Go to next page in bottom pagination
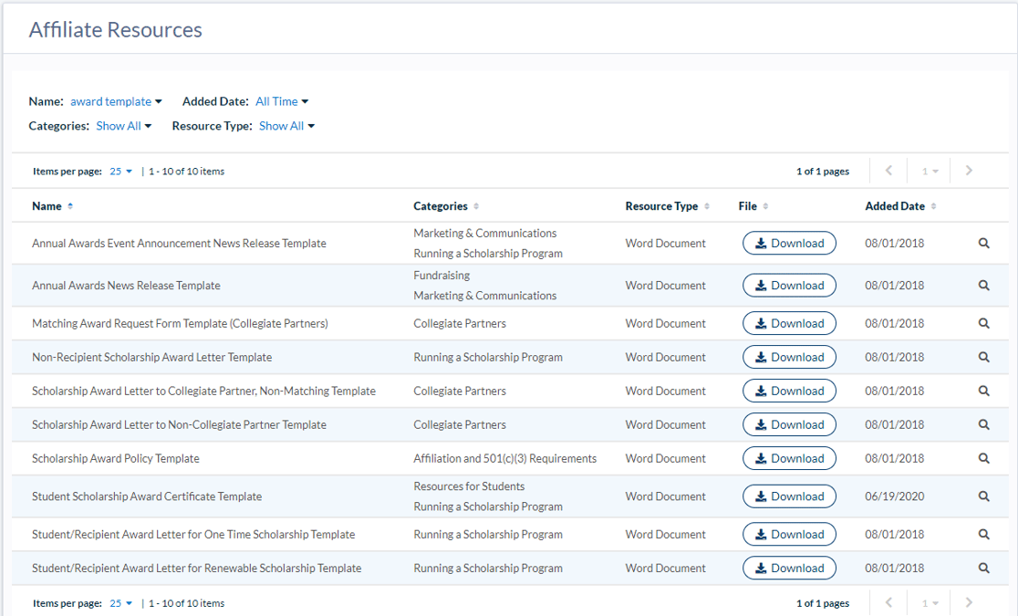Screen dimensions: 1018x616 (969, 602)
